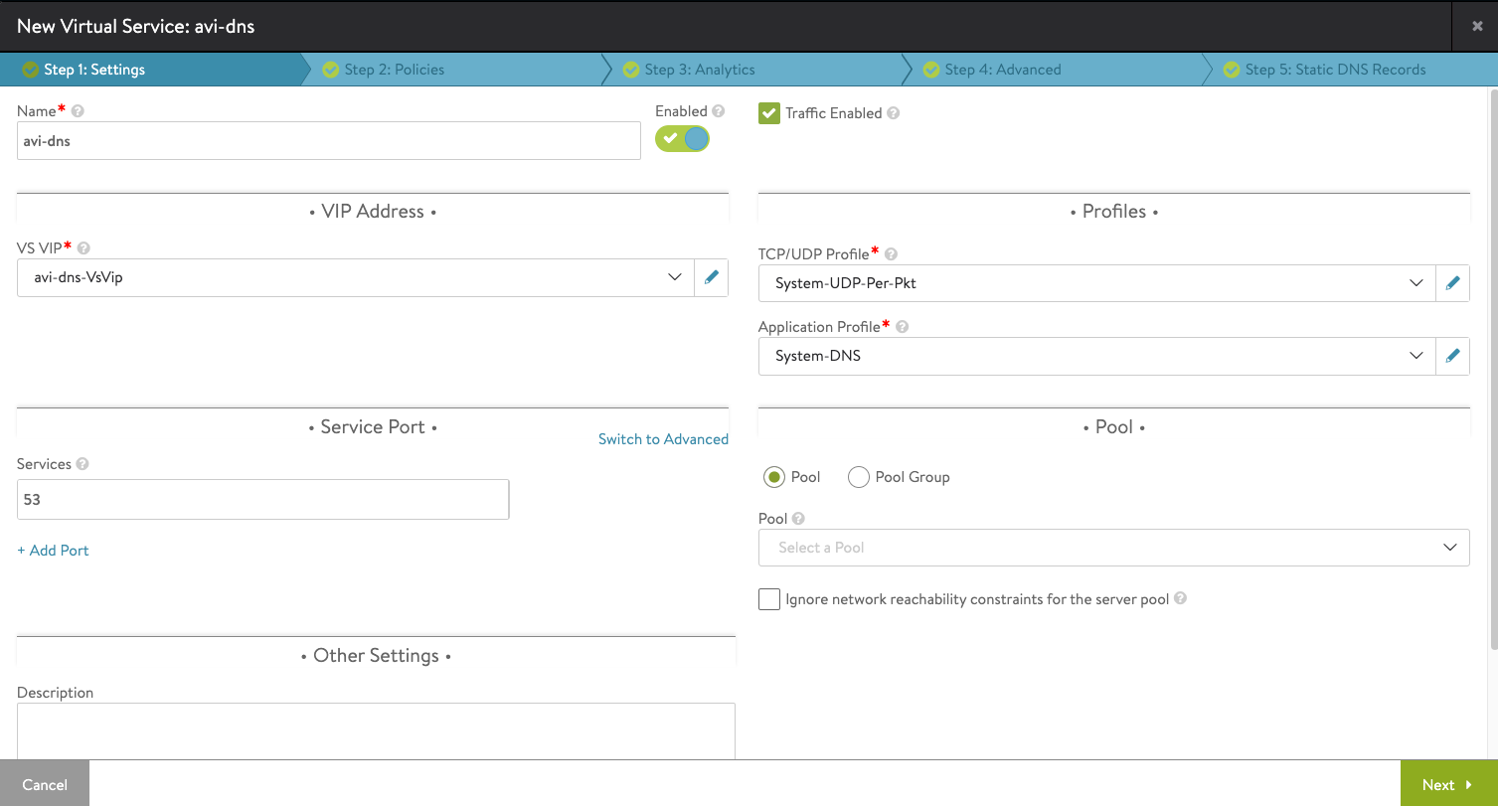
Task: Edit the avi-dns-VsVip with pencil icon
Action: tap(711, 277)
